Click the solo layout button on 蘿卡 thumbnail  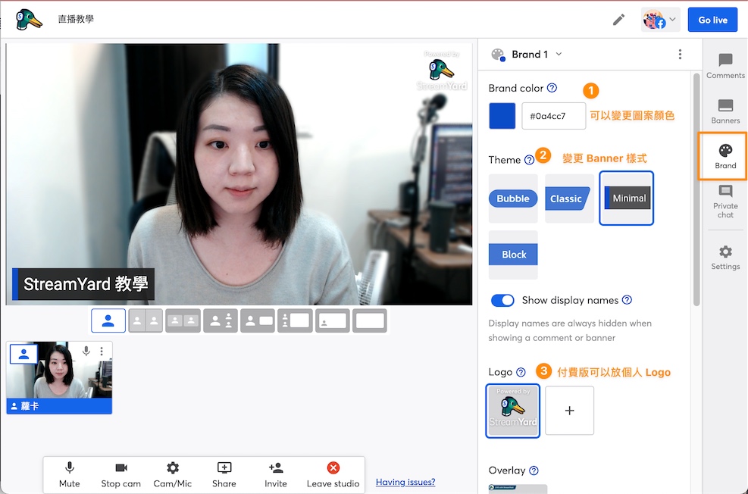[23, 354]
